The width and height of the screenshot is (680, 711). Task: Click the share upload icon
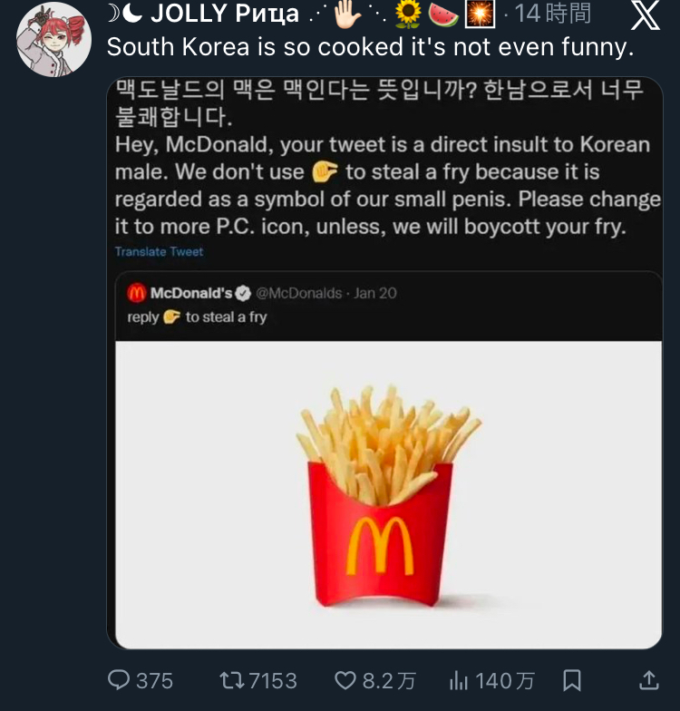649,680
